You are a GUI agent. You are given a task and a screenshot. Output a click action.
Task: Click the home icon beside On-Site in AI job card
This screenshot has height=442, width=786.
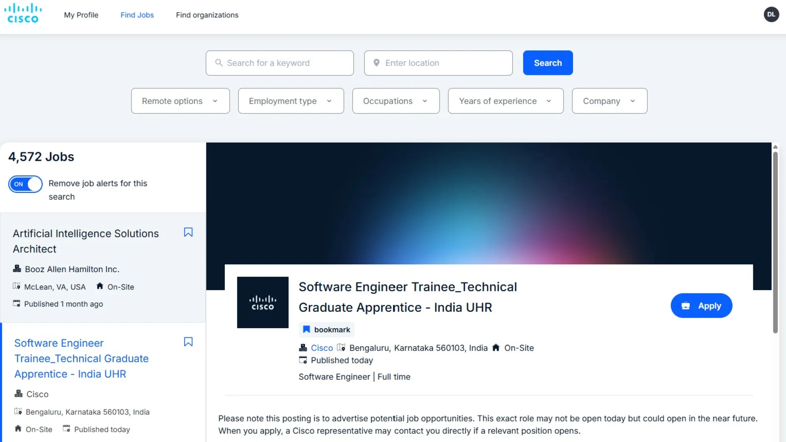click(x=100, y=286)
